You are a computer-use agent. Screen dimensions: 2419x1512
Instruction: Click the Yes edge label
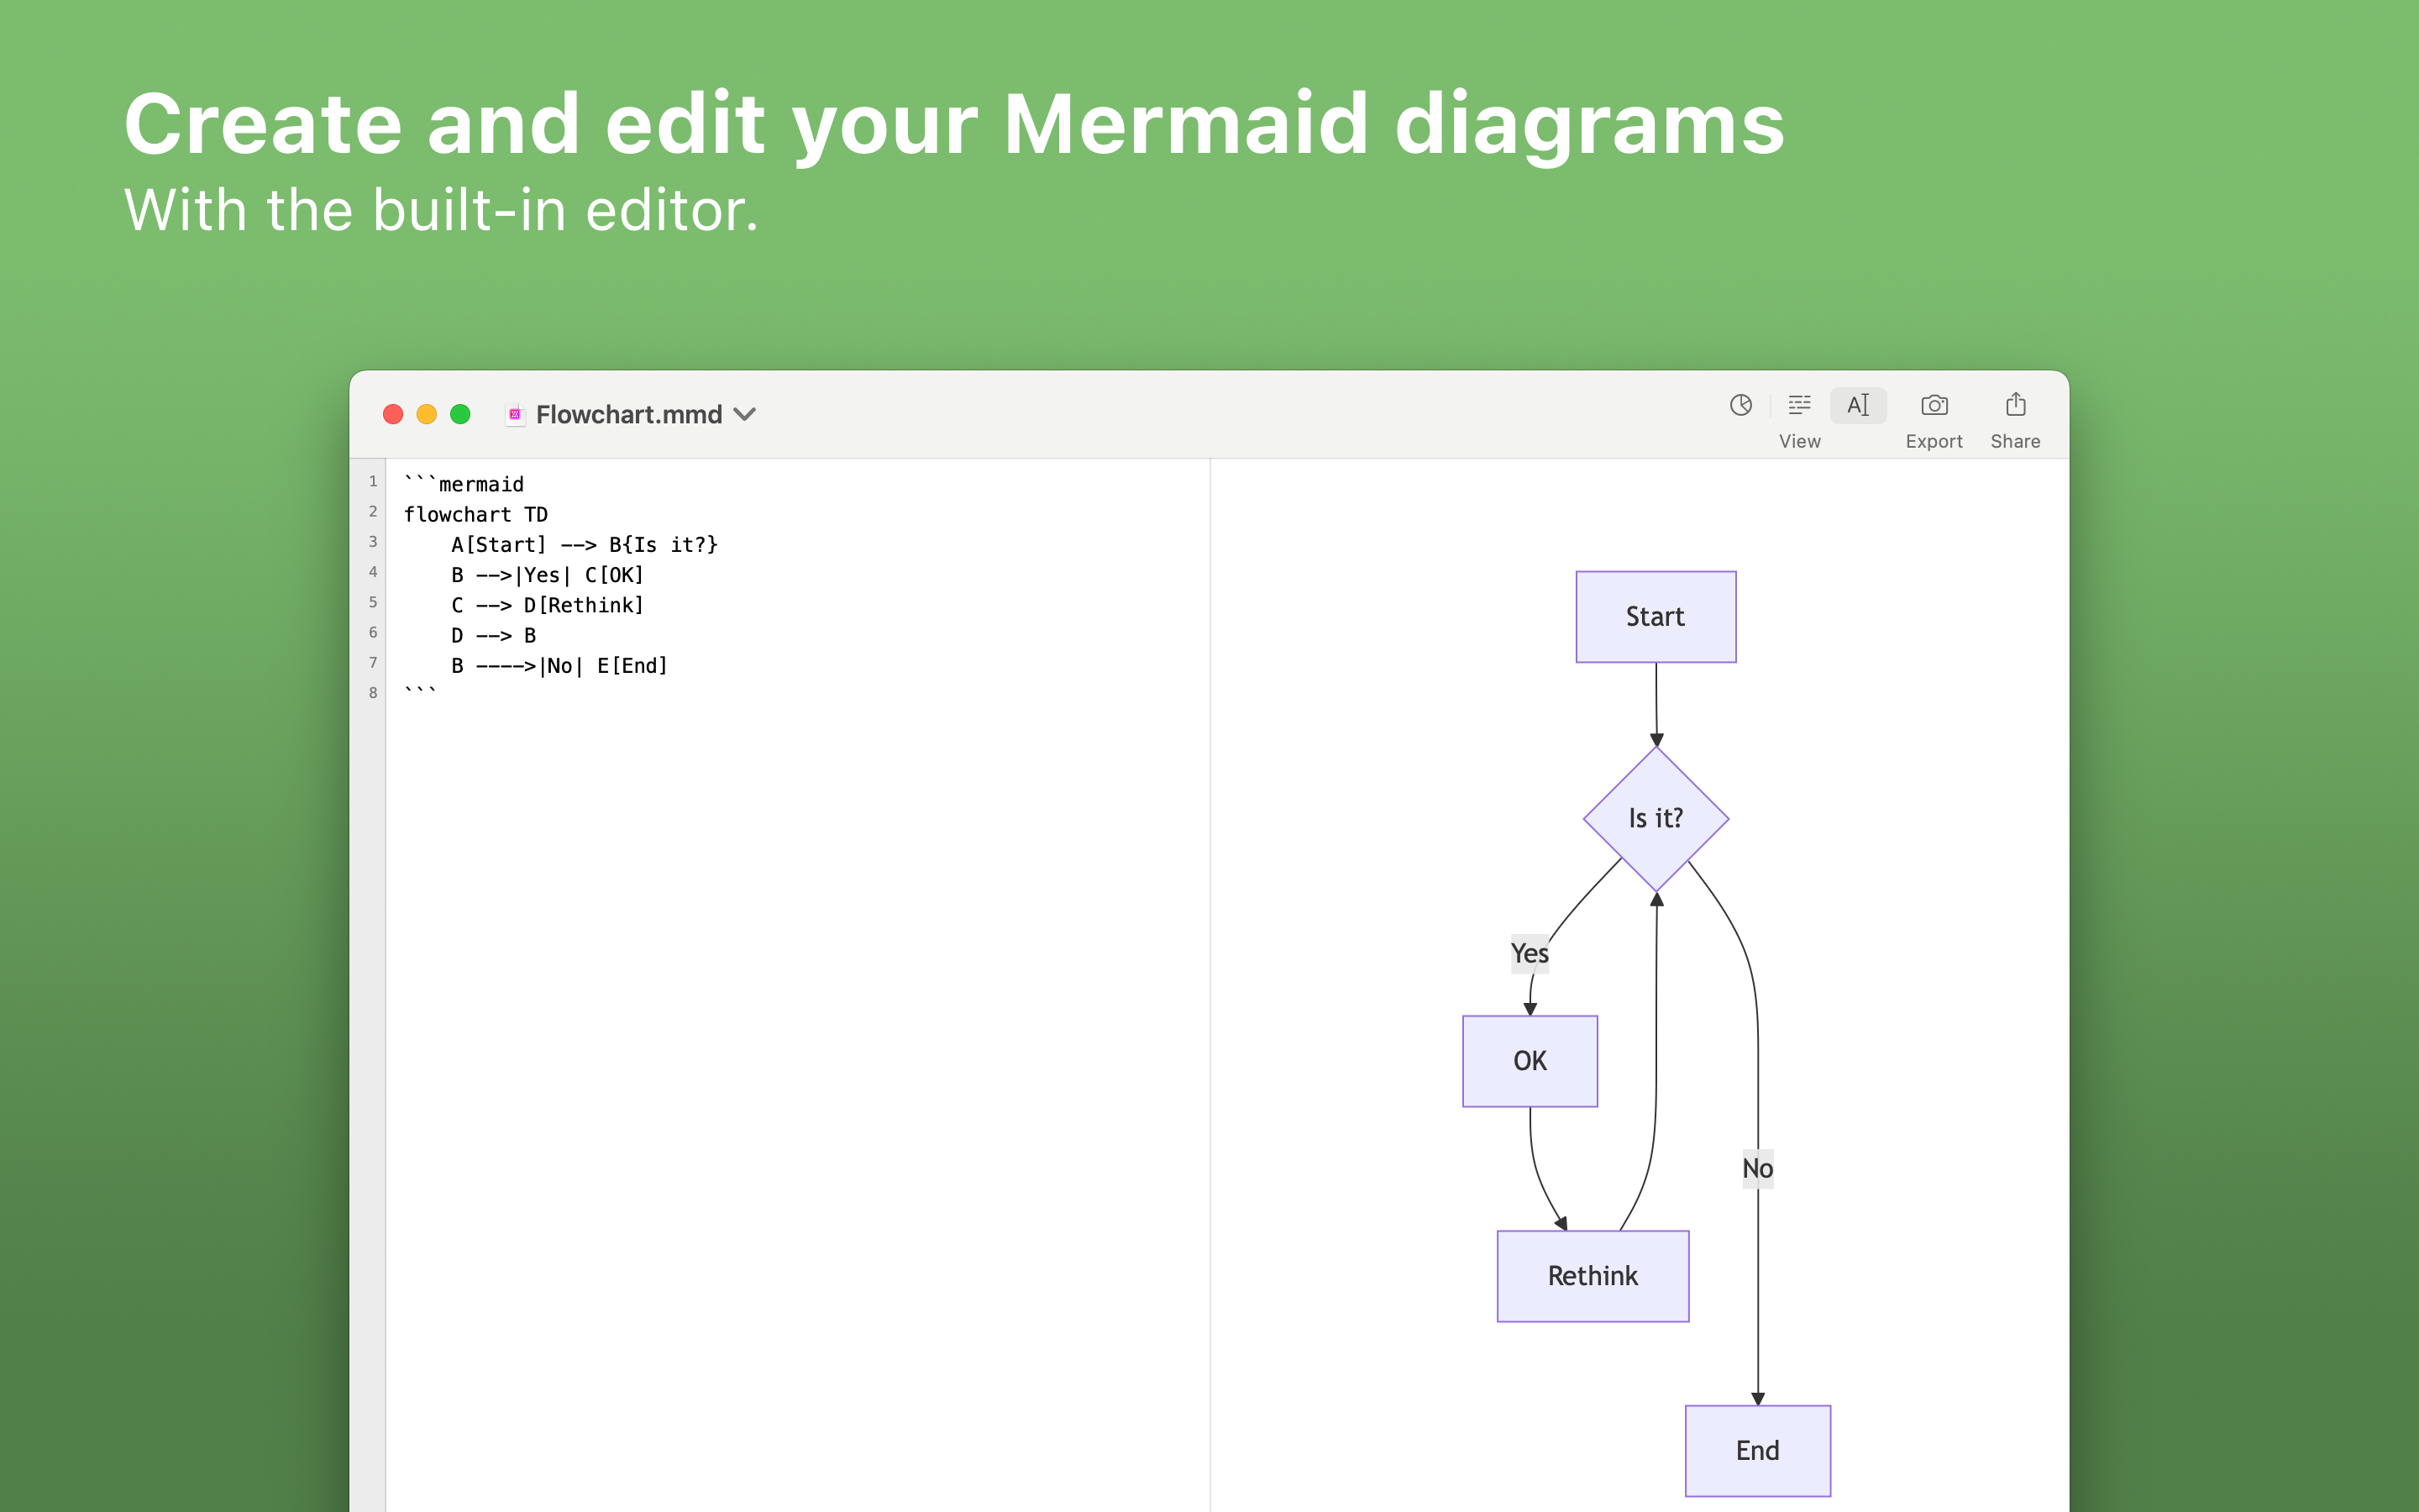[x=1530, y=954]
